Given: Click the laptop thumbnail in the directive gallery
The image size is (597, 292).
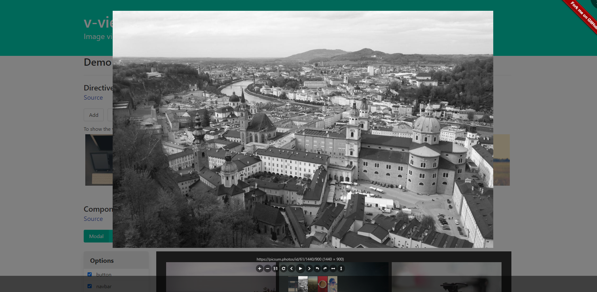Looking at the screenshot, I should [x=99, y=160].
